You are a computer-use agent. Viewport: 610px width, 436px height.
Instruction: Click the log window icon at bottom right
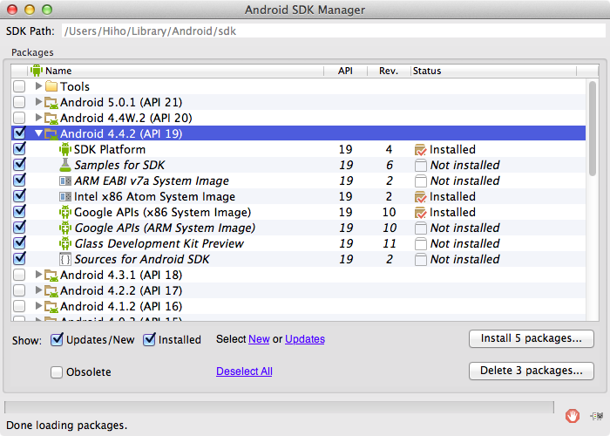pyautogui.click(x=593, y=415)
